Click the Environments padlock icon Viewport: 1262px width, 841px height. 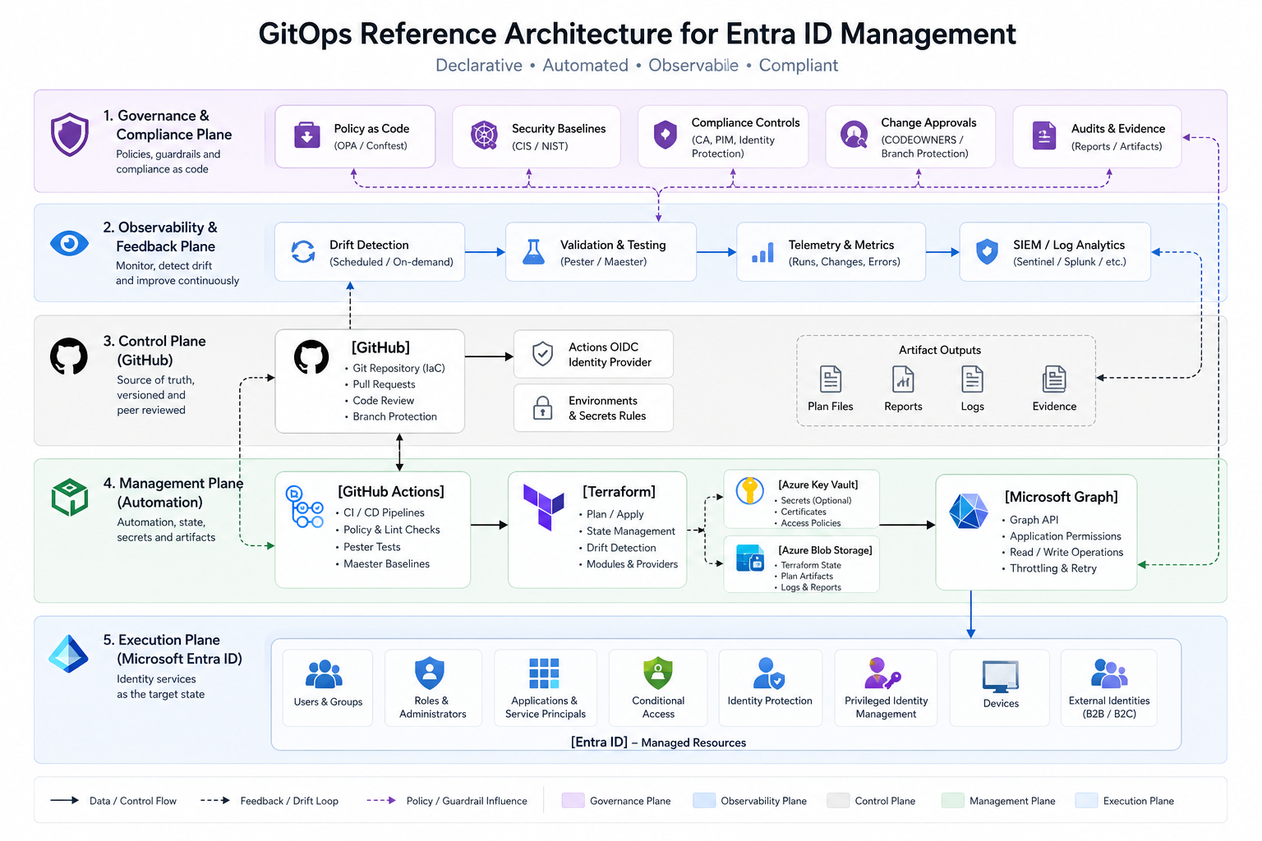coord(542,407)
